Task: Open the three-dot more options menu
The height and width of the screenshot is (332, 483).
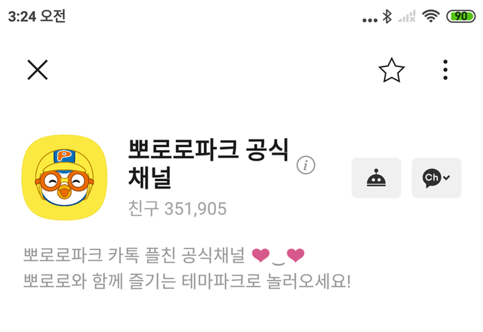Action: click(445, 70)
